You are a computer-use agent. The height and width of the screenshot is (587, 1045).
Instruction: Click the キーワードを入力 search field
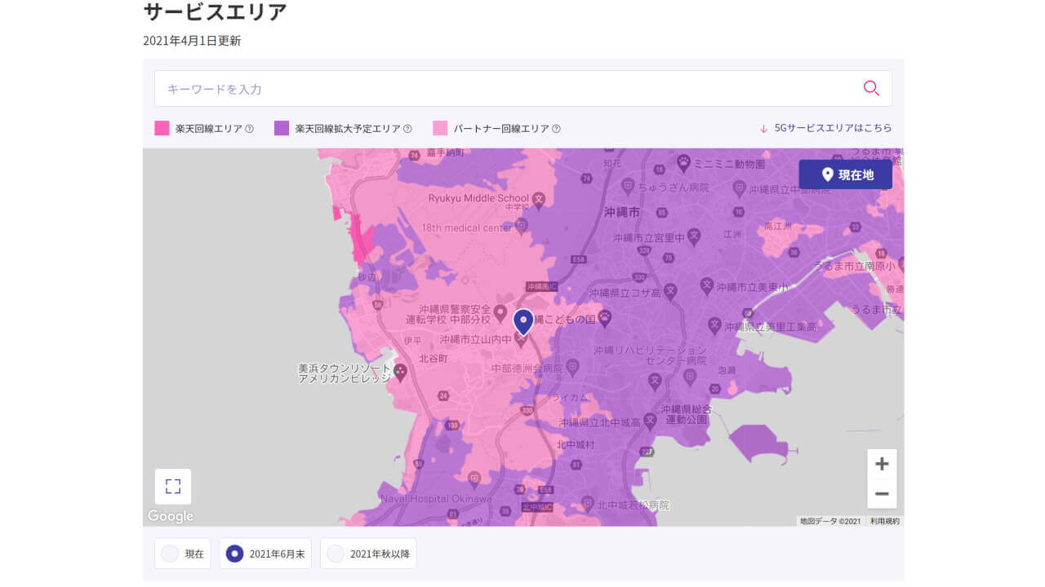pyautogui.click(x=408, y=88)
